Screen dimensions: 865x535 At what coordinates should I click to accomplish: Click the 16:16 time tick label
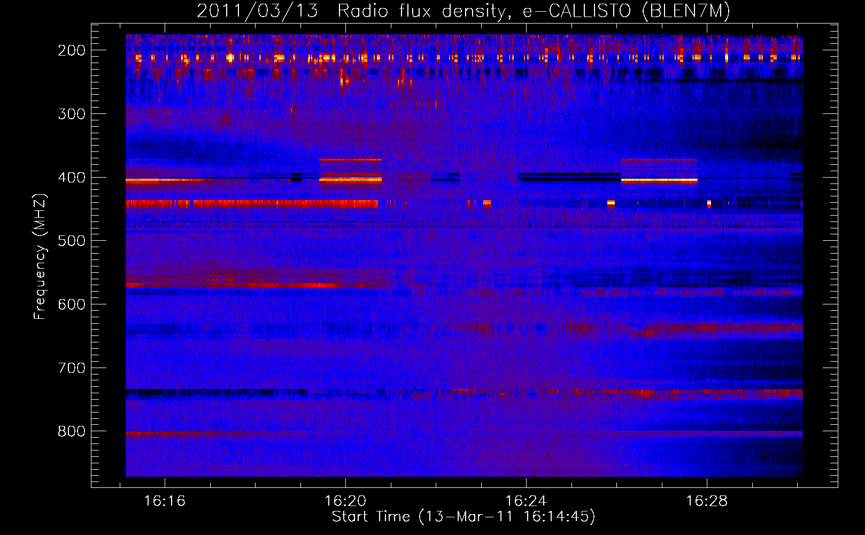165,501
